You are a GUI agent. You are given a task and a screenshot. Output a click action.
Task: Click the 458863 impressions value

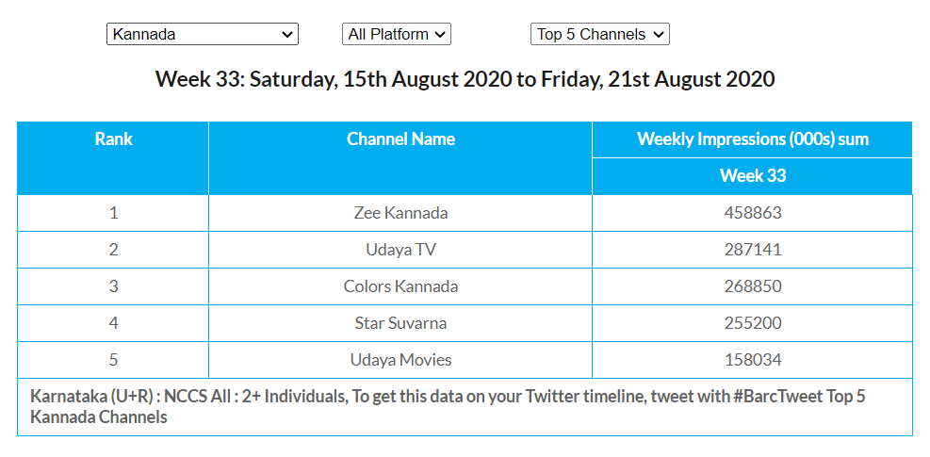pos(752,213)
